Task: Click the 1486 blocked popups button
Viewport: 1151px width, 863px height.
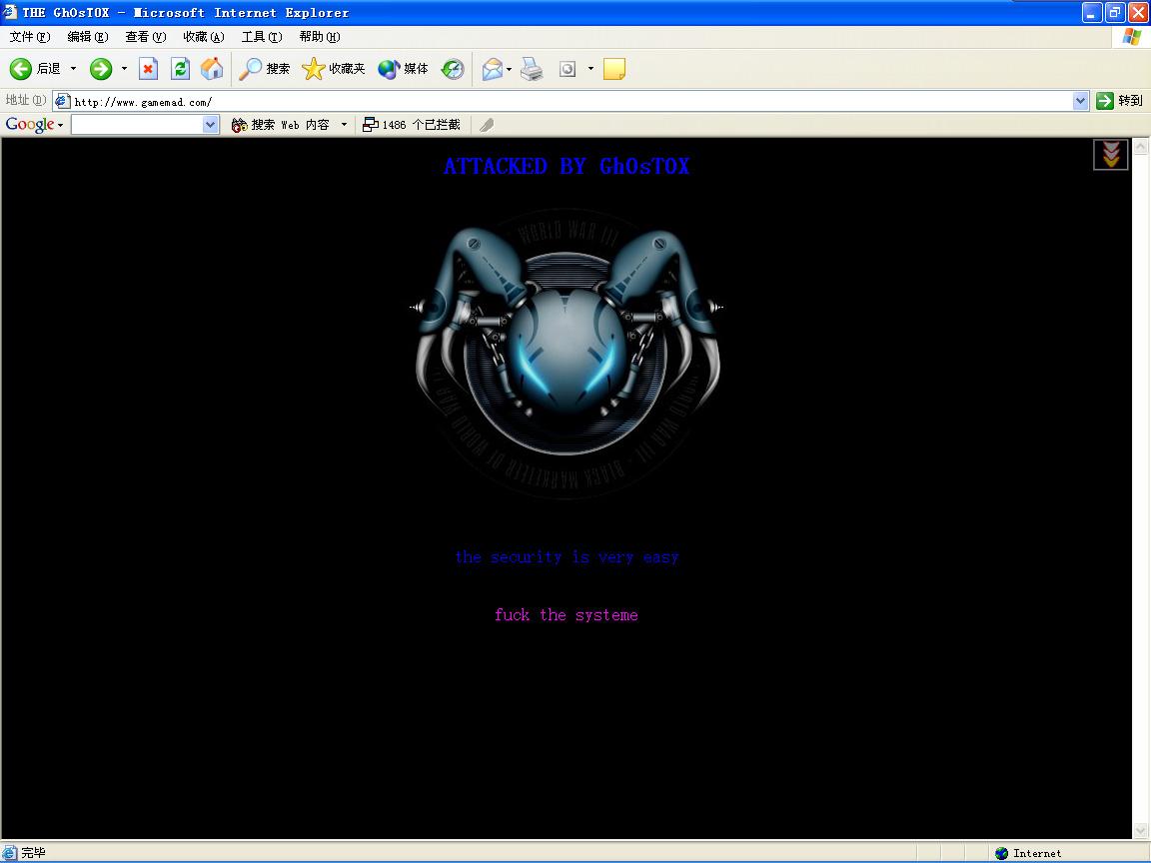Action: coord(412,125)
